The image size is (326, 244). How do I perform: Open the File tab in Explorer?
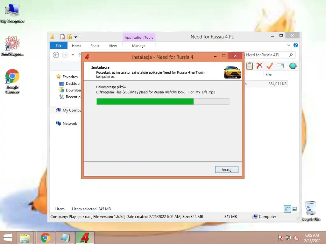(59, 45)
